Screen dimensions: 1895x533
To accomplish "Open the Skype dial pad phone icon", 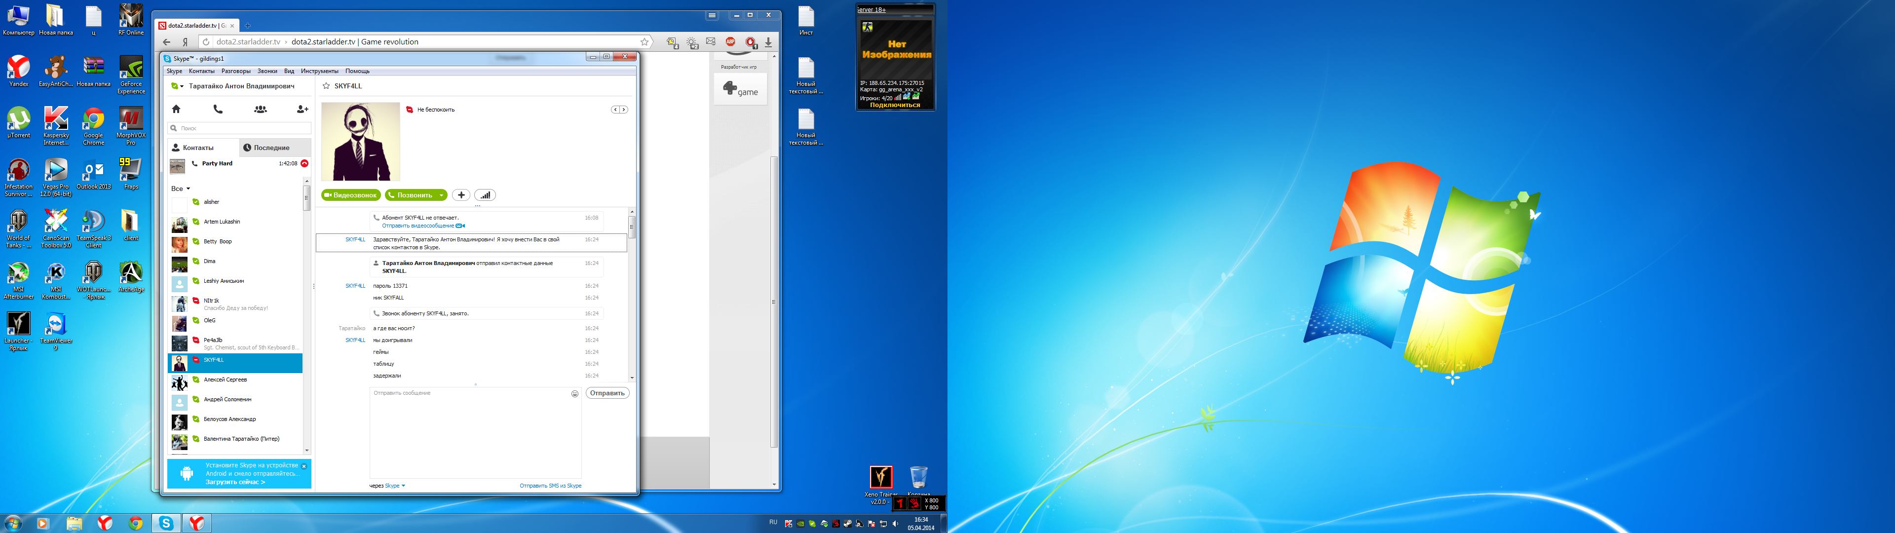I will pyautogui.click(x=218, y=109).
